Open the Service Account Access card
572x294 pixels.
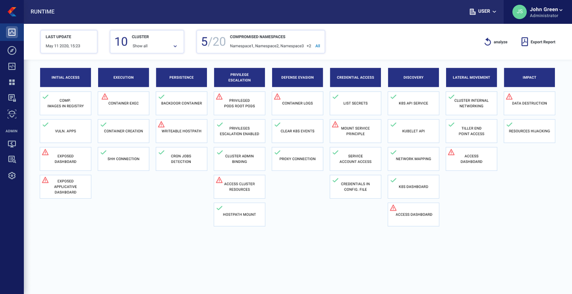(x=356, y=159)
